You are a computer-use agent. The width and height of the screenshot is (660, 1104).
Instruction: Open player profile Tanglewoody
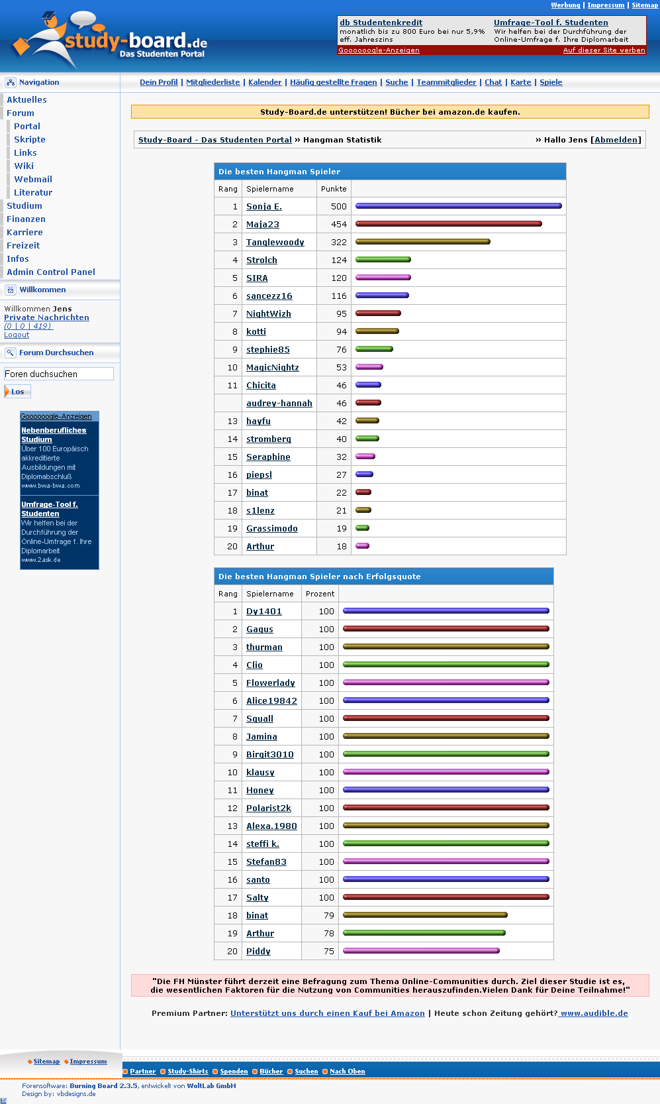(275, 243)
